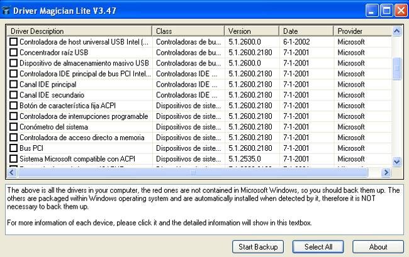
Task: Sort list by Provider column header
Action: point(362,31)
